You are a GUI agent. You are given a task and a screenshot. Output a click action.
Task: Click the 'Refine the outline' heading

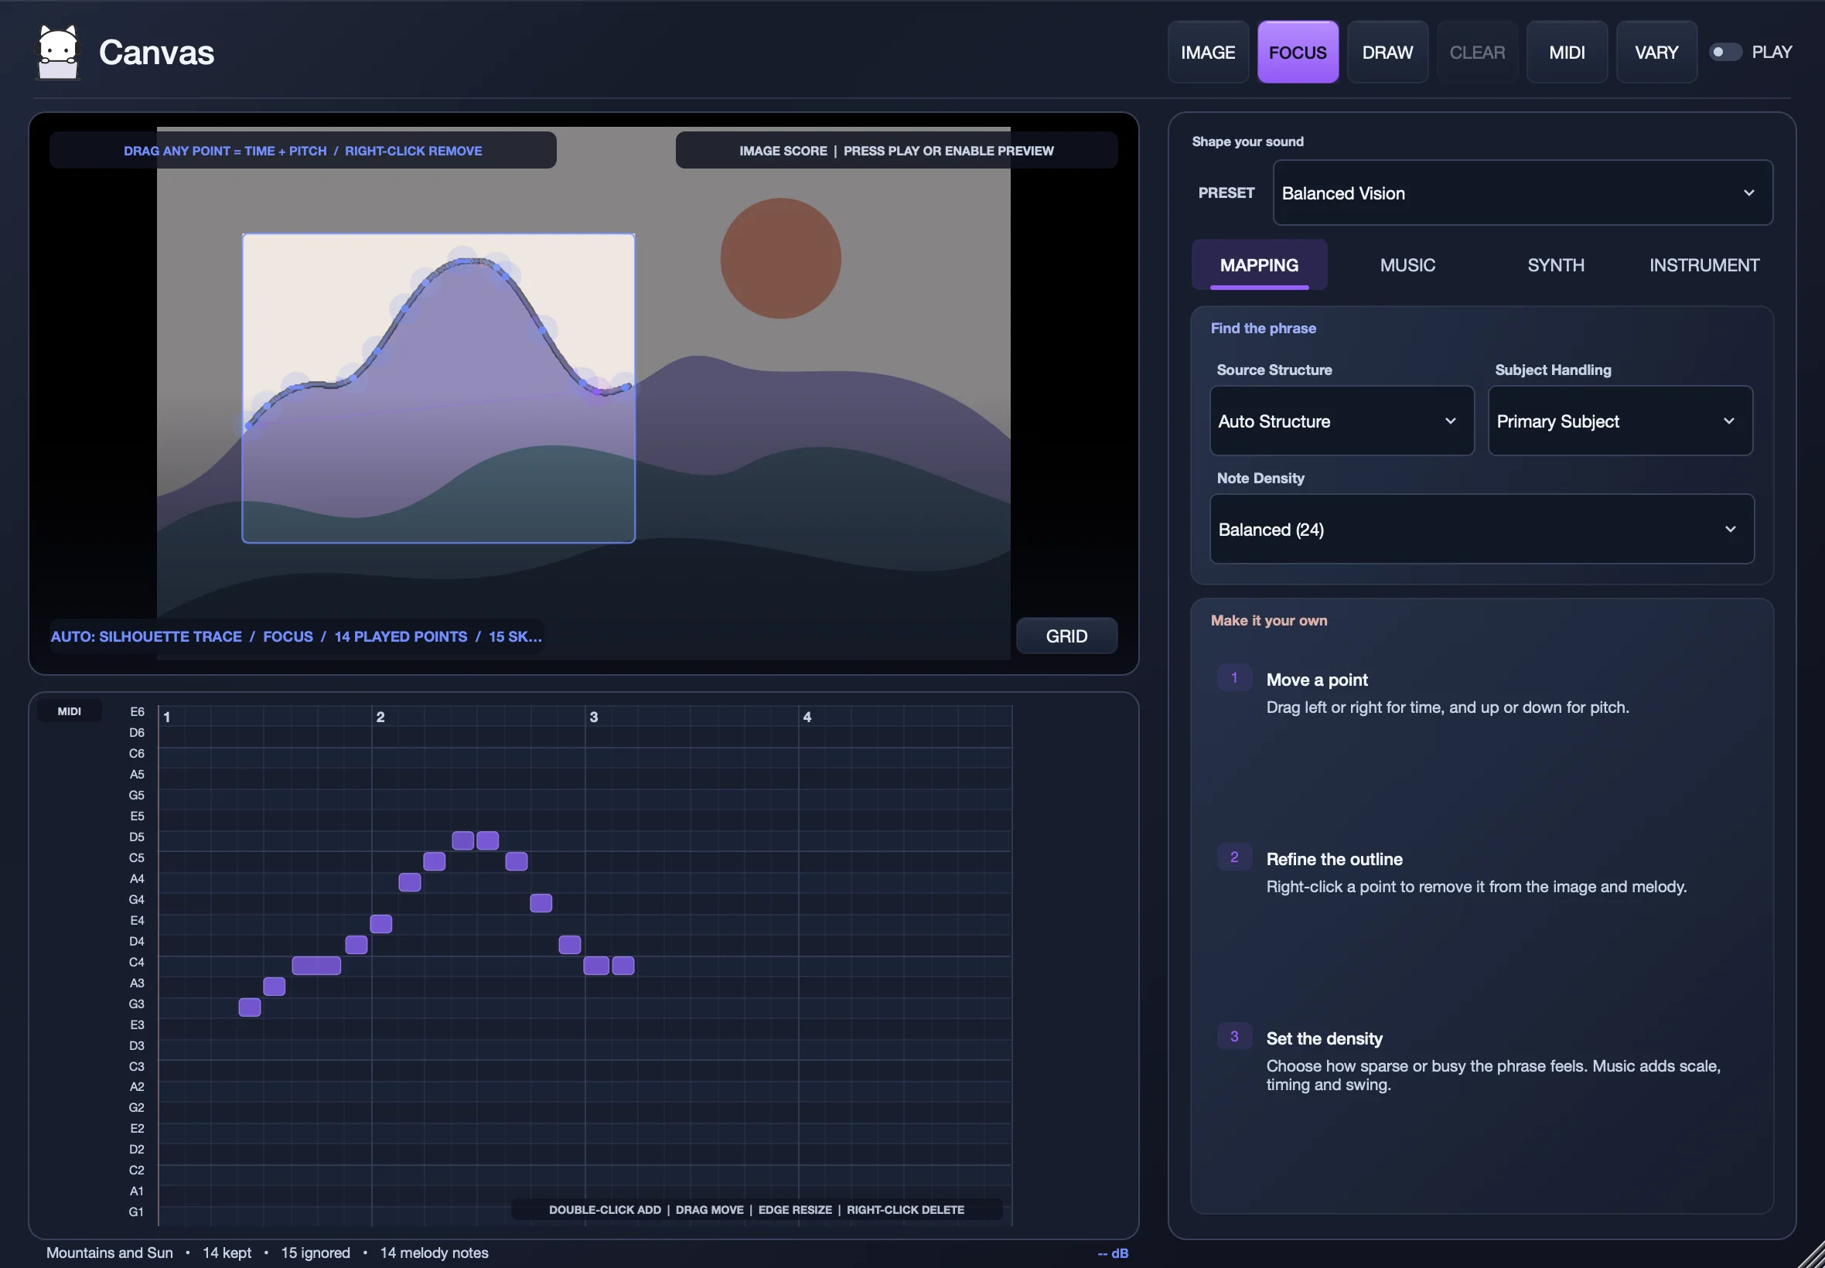tap(1334, 860)
